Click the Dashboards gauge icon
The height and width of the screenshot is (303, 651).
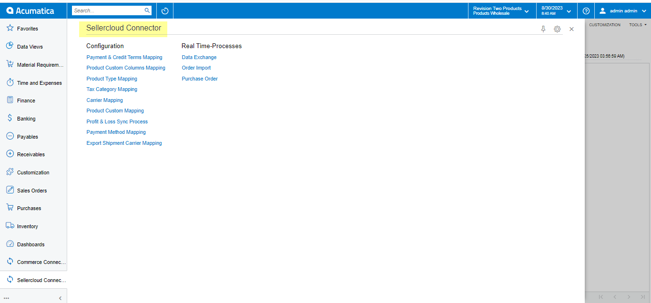tap(10, 244)
